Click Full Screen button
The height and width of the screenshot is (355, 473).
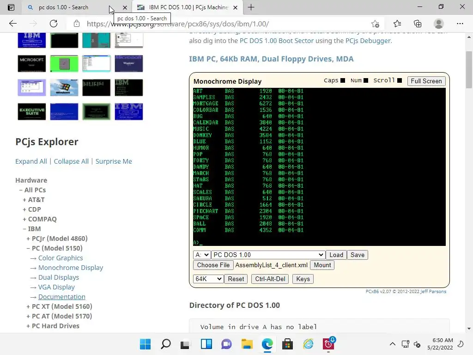tap(426, 81)
